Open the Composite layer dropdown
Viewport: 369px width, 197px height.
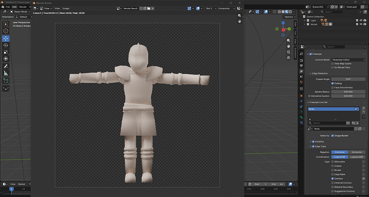coord(226,9)
